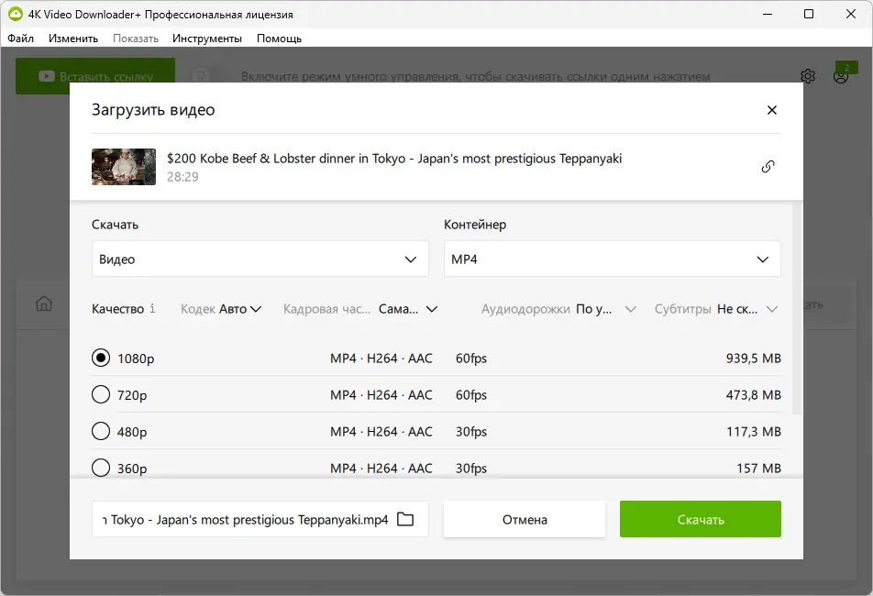Click the Отмена button
873x596 pixels.
525,519
